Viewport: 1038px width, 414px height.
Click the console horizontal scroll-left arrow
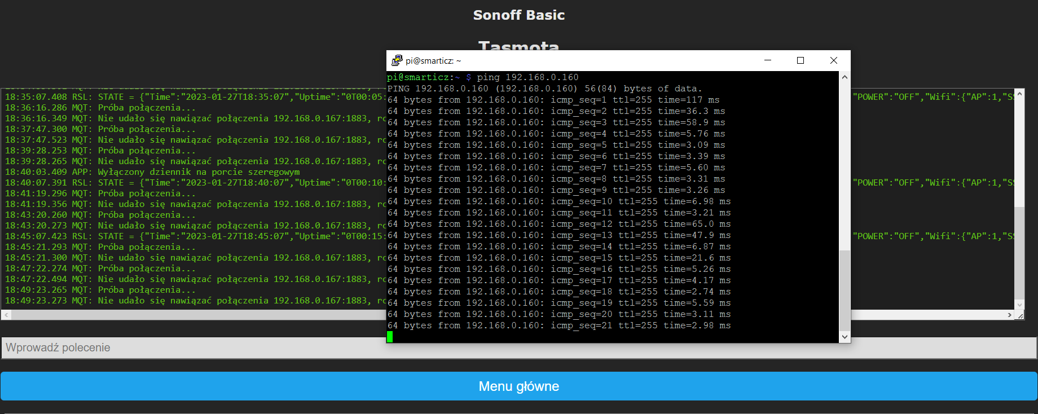coord(6,315)
